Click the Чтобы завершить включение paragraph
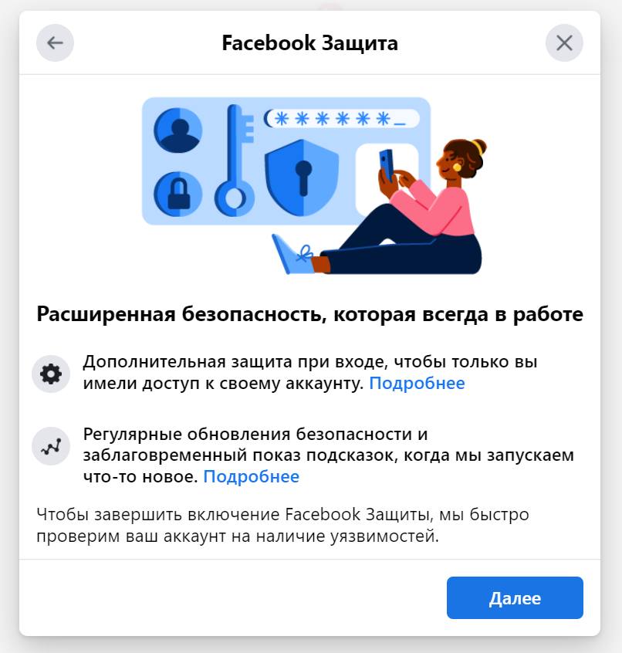This screenshot has height=653, width=622. tap(282, 525)
